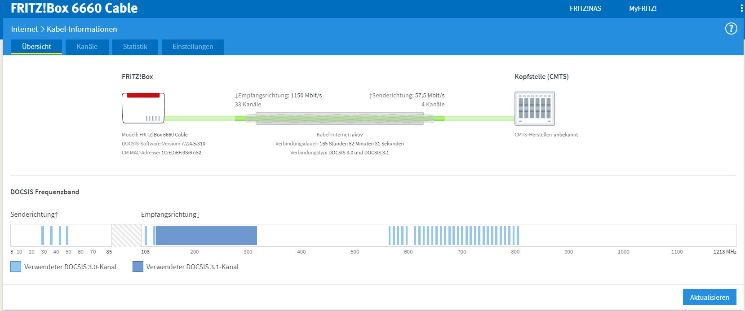745x311 pixels.
Task: Click the Modell FRITZ!Box 6660 Cable text
Action: click(x=155, y=135)
